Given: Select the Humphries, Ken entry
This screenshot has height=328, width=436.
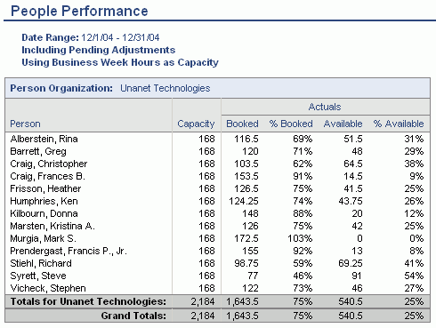Looking at the screenshot, I should [44, 201].
